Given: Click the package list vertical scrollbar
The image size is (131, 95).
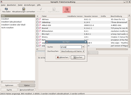Looking at the screenshot, I should click(x=129, y=31).
